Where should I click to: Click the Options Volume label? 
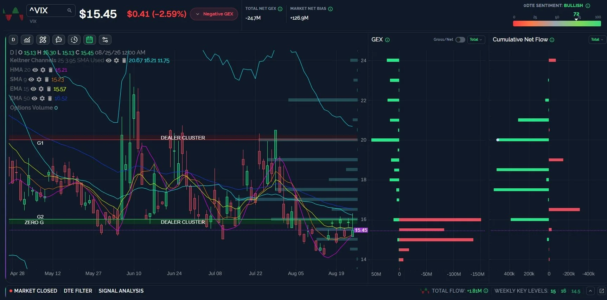31,108
